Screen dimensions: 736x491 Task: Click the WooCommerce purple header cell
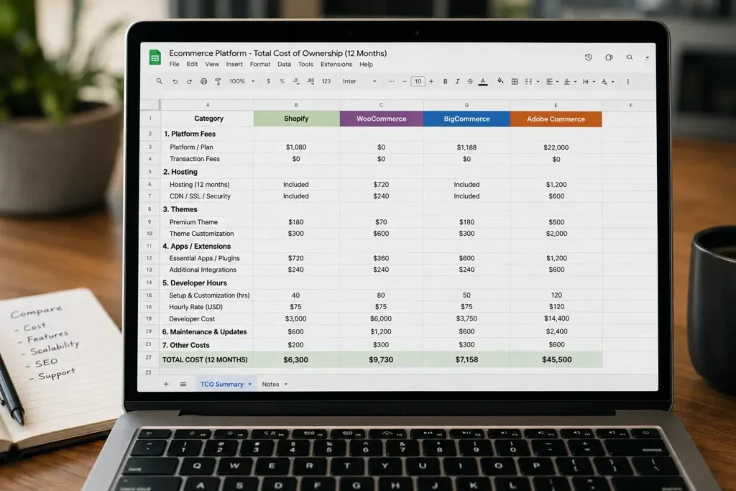click(x=381, y=119)
